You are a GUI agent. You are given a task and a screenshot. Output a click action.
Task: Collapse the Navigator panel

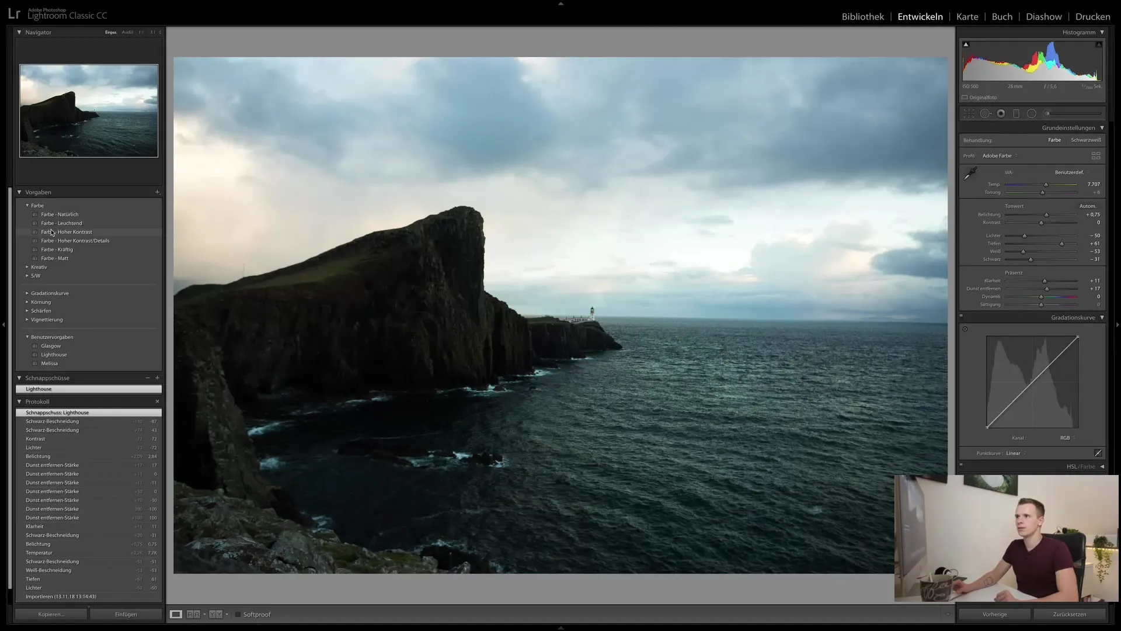click(19, 32)
